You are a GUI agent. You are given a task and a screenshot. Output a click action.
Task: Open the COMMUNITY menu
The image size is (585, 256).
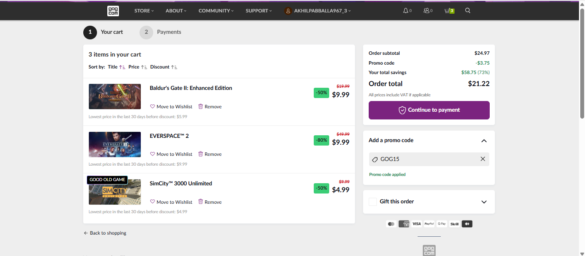[x=216, y=11]
